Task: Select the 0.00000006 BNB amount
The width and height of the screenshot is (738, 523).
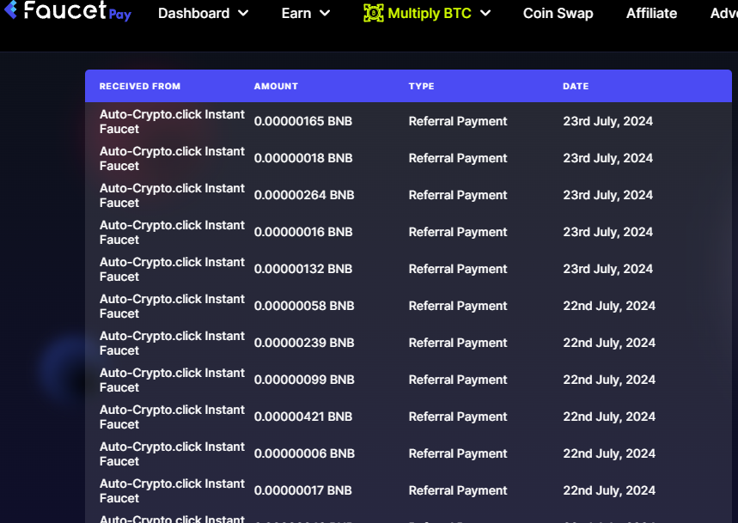Action: (x=304, y=453)
